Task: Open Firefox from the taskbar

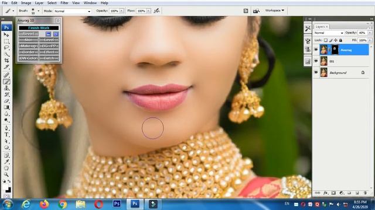Action: (45, 204)
